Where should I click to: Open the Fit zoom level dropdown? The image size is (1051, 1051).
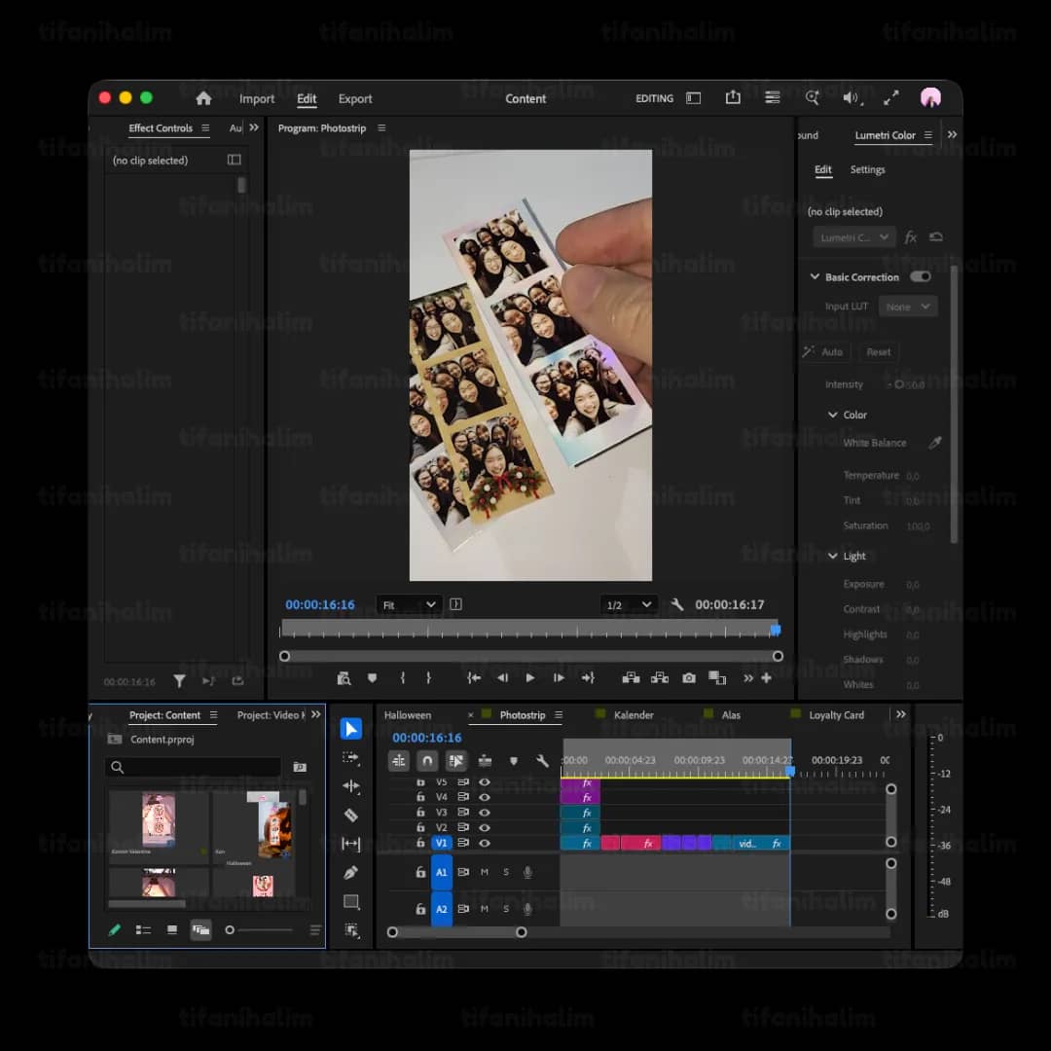tap(410, 604)
